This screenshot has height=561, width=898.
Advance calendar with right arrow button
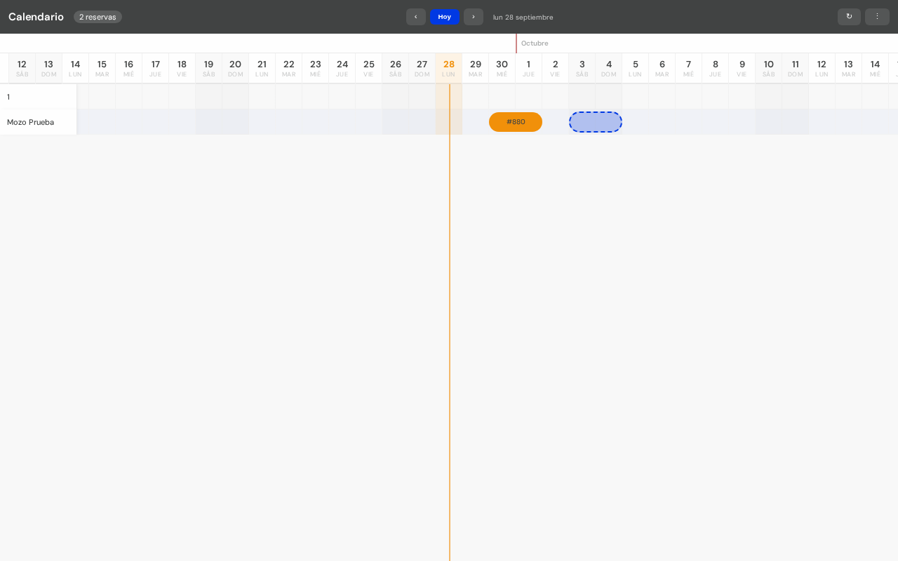(474, 17)
